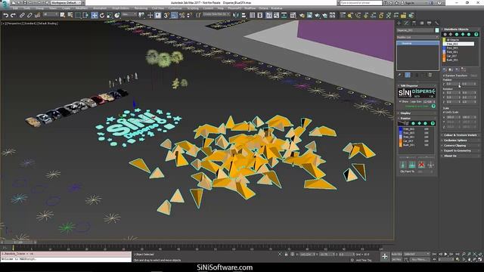Collapse the Painter rollout
Viewport: 484px width, 272px height.
click(417, 119)
